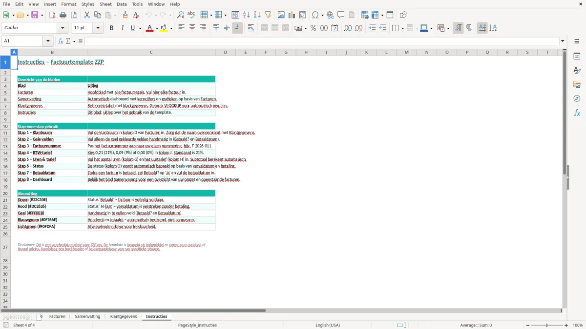This screenshot has height=329, width=586.
Task: Click Insert Chart icon
Action: pos(292,15)
